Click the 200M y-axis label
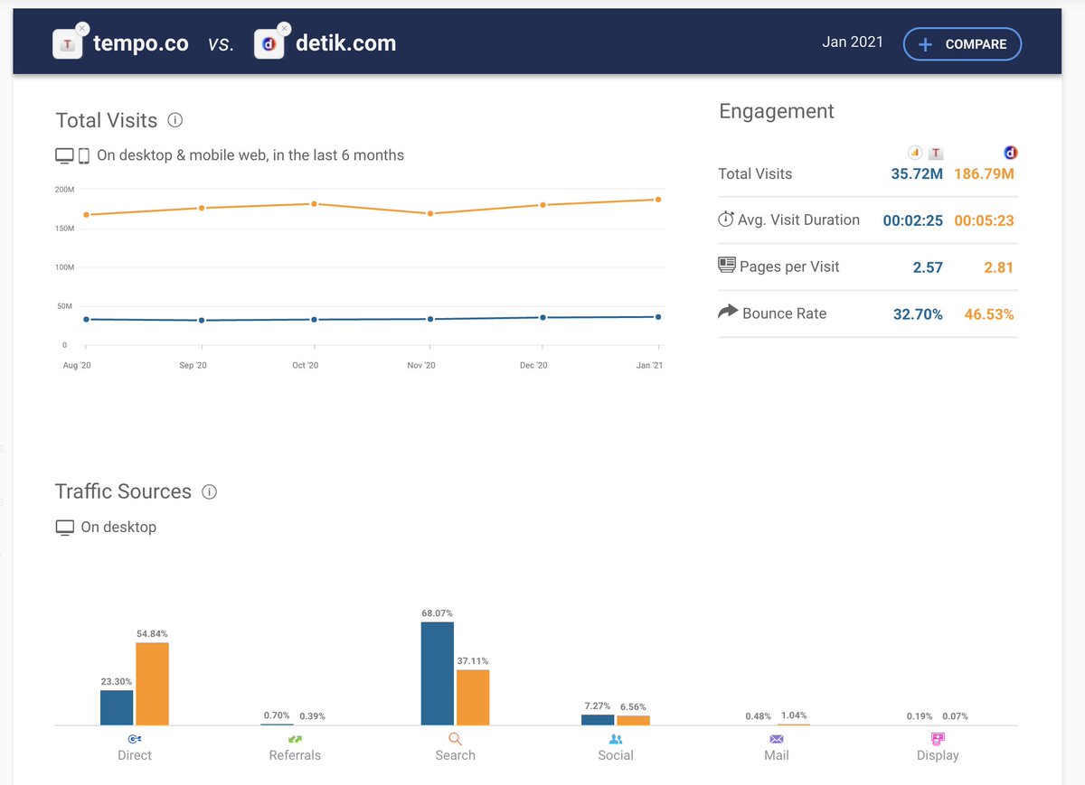The height and width of the screenshot is (785, 1085). point(64,190)
